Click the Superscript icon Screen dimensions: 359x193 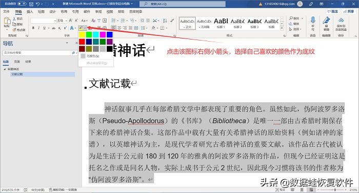pos(65,28)
